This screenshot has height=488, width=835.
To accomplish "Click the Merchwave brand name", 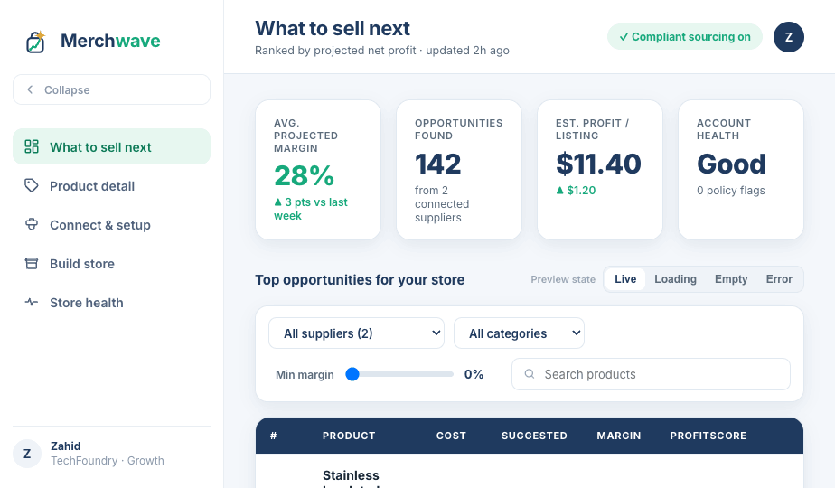I will 110,41.
